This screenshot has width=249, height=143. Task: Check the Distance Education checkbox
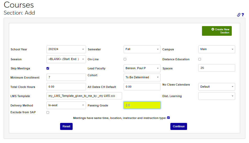(200, 59)
